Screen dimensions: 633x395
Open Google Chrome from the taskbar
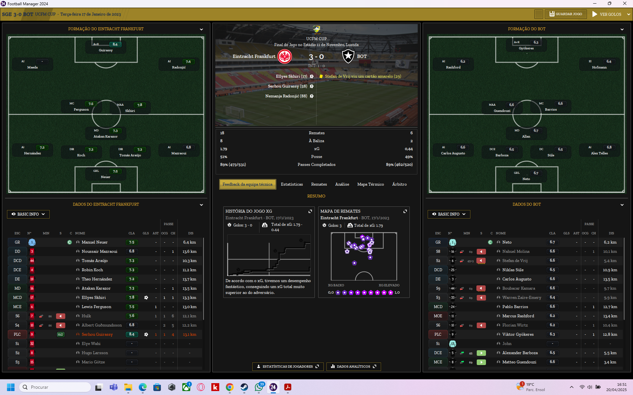(x=230, y=387)
